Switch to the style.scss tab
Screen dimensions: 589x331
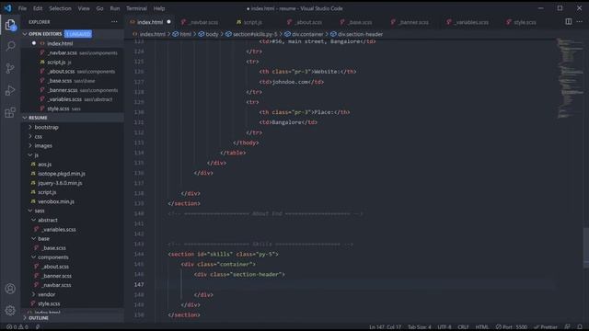(525, 22)
